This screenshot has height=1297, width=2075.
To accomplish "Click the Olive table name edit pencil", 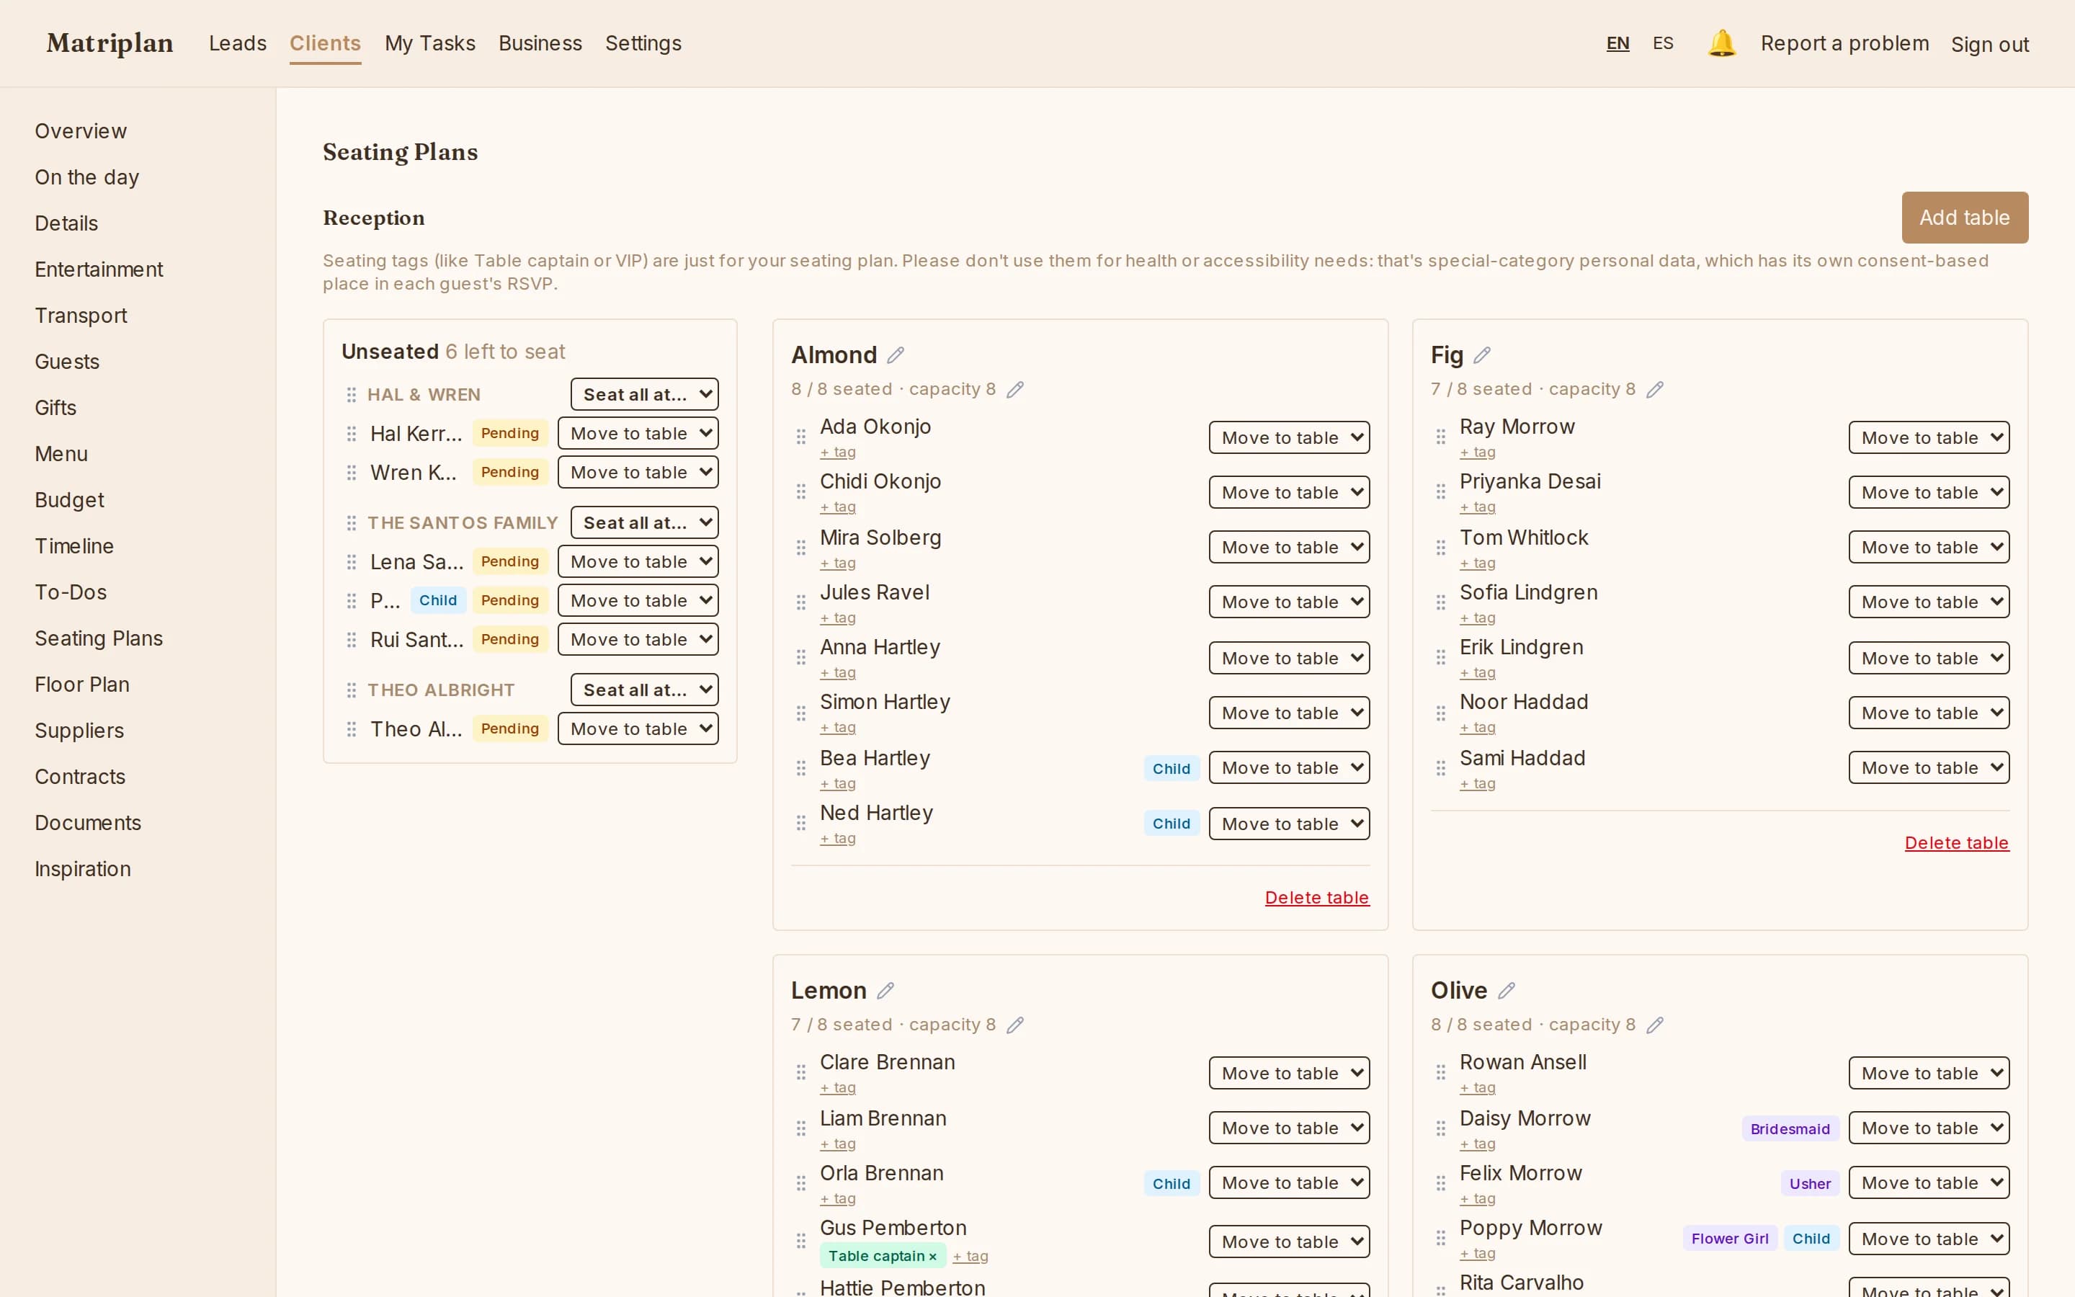I will click(1507, 991).
